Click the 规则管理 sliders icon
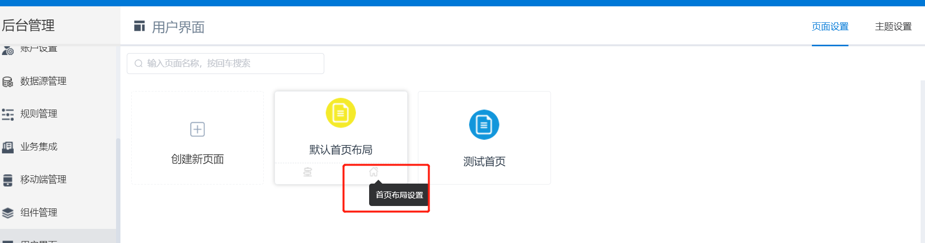 (8, 114)
